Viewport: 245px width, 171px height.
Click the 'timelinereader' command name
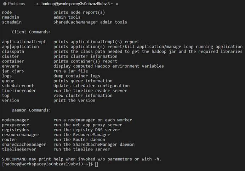19,91
